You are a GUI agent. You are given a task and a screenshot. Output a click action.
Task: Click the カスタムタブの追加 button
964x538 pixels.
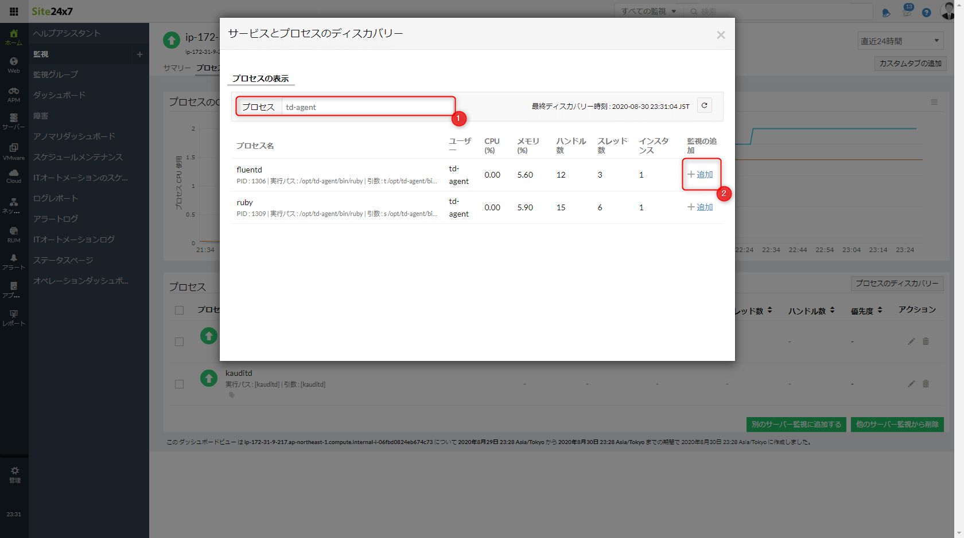[910, 63]
